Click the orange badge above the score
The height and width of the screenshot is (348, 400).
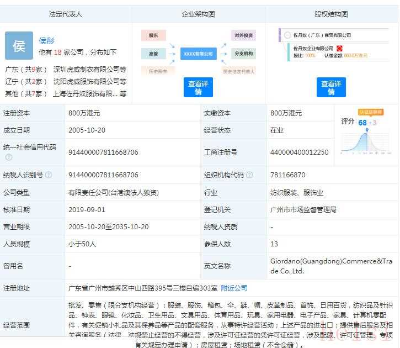tap(371, 112)
